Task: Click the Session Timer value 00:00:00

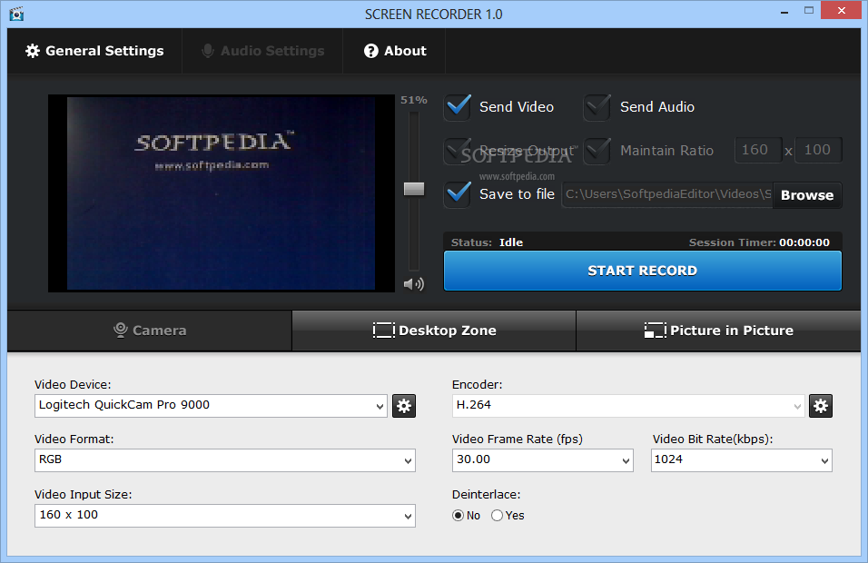Action: click(804, 242)
